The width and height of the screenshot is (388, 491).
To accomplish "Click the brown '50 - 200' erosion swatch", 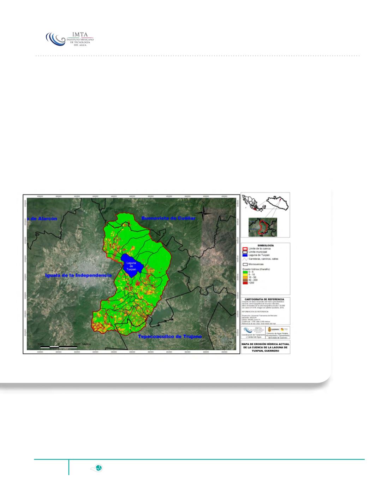I will 245,280.
